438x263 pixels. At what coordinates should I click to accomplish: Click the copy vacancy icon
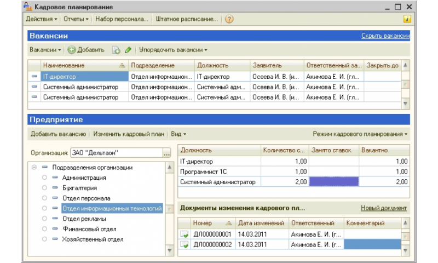pyautogui.click(x=116, y=50)
